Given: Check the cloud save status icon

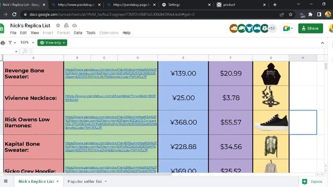Looking at the screenshot, I should [74, 25].
